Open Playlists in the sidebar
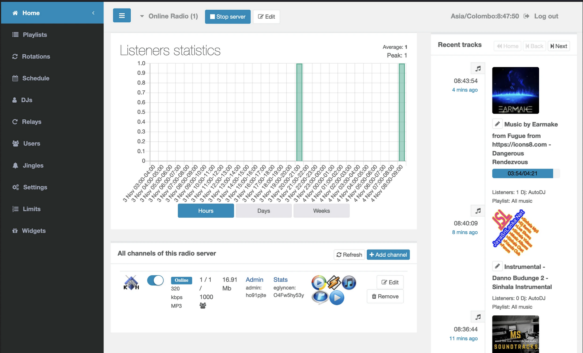The image size is (583, 353). coord(35,35)
